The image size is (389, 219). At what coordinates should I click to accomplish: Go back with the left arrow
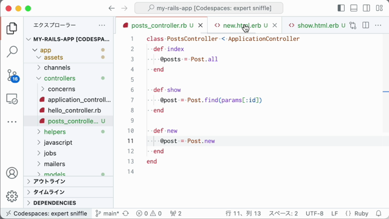(112, 8)
